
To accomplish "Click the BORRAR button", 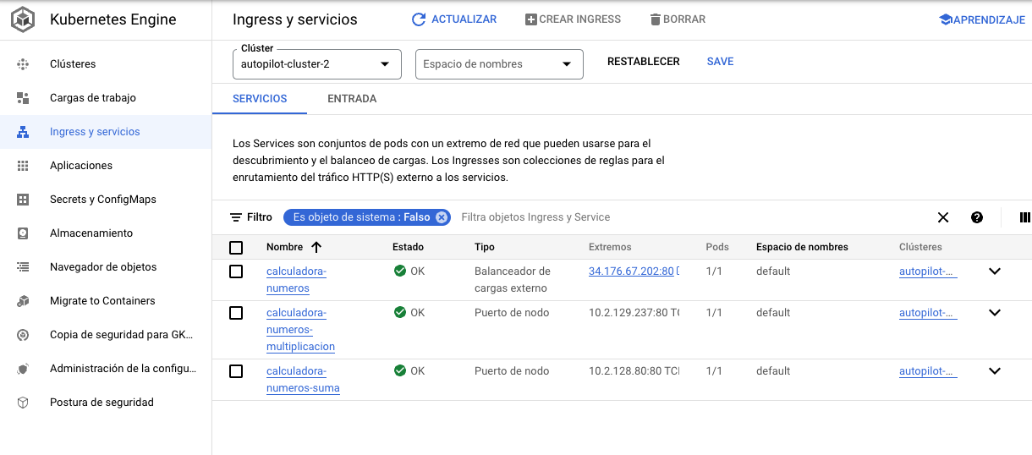I will coord(678,19).
